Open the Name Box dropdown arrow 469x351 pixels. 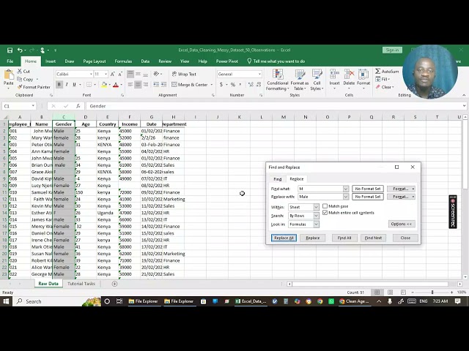pyautogui.click(x=33, y=106)
